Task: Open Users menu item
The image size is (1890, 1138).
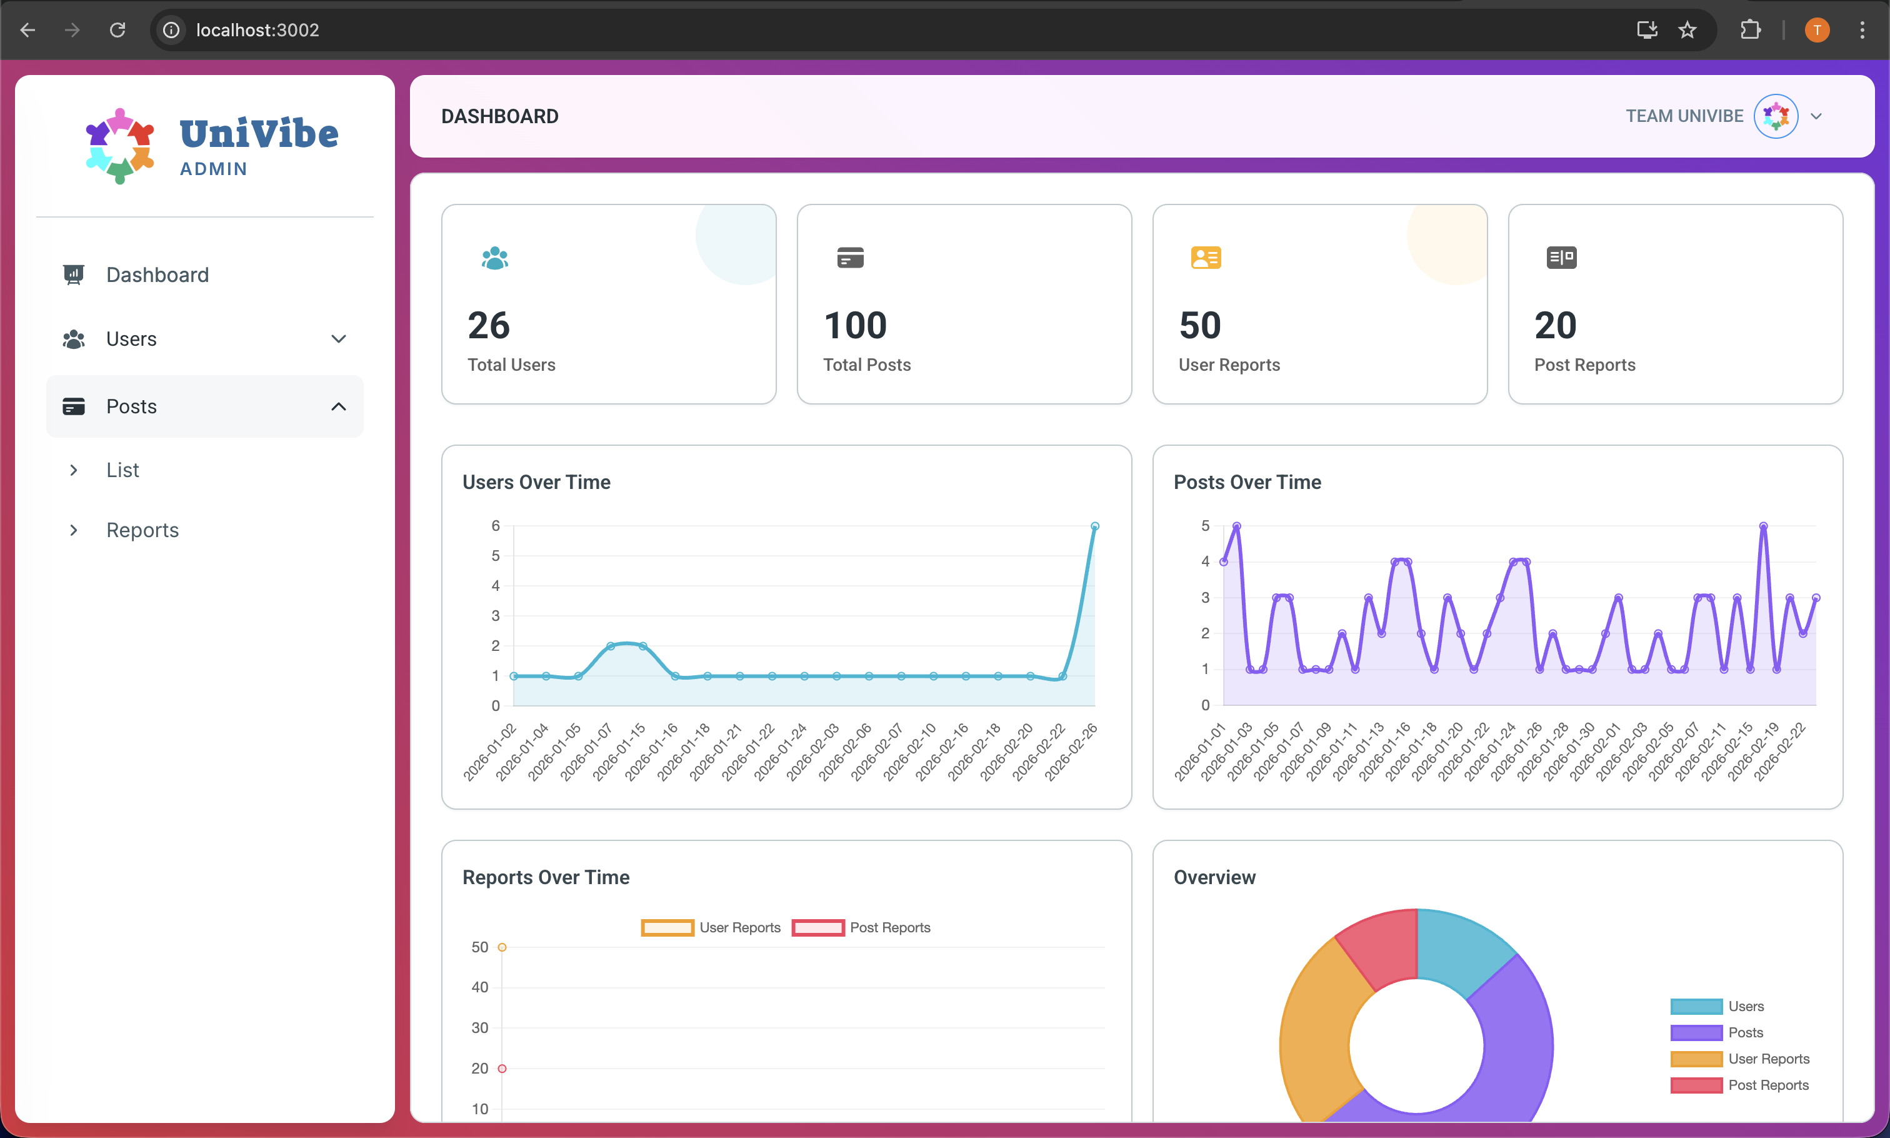Action: click(204, 339)
